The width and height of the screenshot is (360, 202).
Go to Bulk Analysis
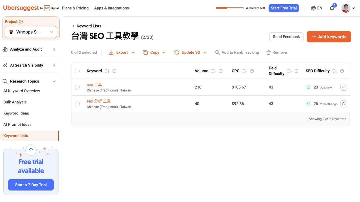coord(15,102)
